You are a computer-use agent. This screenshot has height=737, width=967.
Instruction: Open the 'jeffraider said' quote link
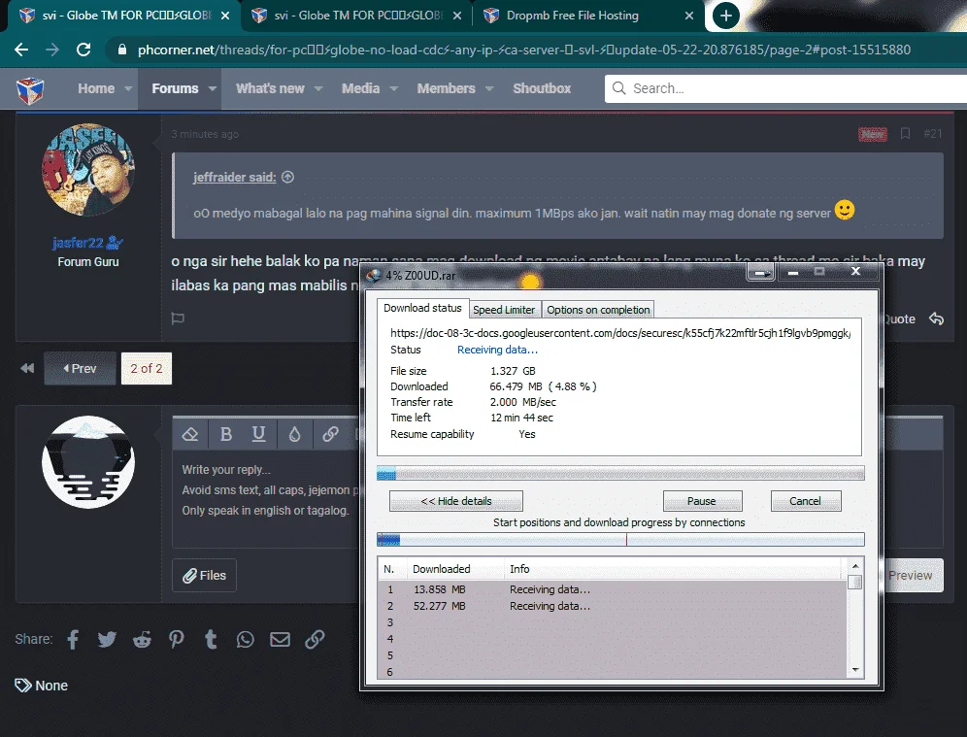click(x=234, y=177)
